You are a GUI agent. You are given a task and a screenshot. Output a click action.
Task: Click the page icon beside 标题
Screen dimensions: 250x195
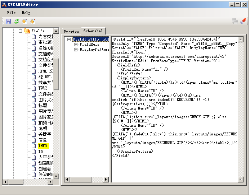[34, 105]
